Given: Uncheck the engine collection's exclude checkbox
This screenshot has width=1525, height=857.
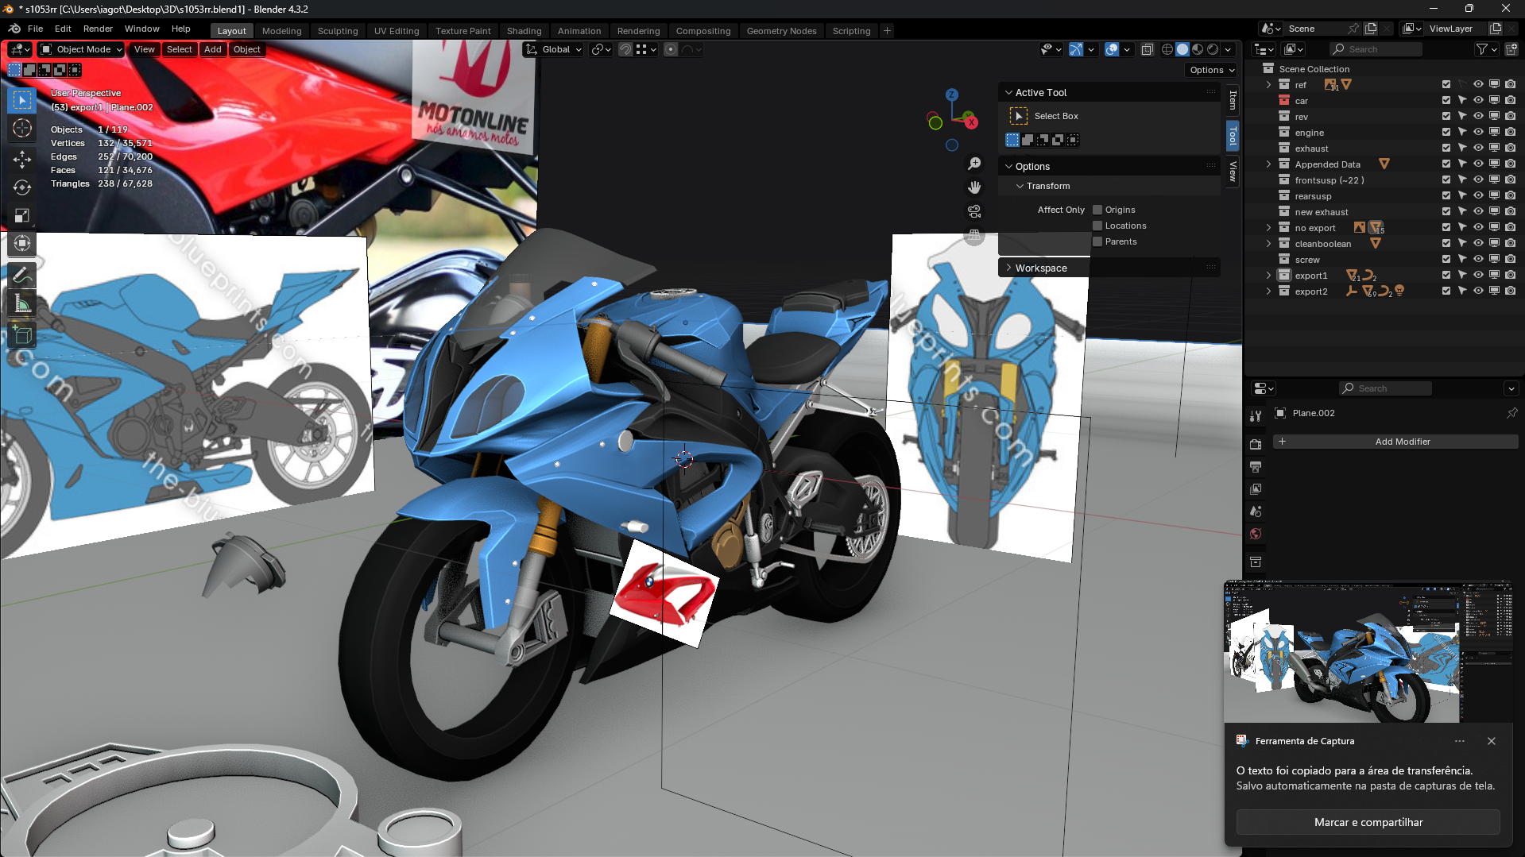Looking at the screenshot, I should tap(1446, 132).
